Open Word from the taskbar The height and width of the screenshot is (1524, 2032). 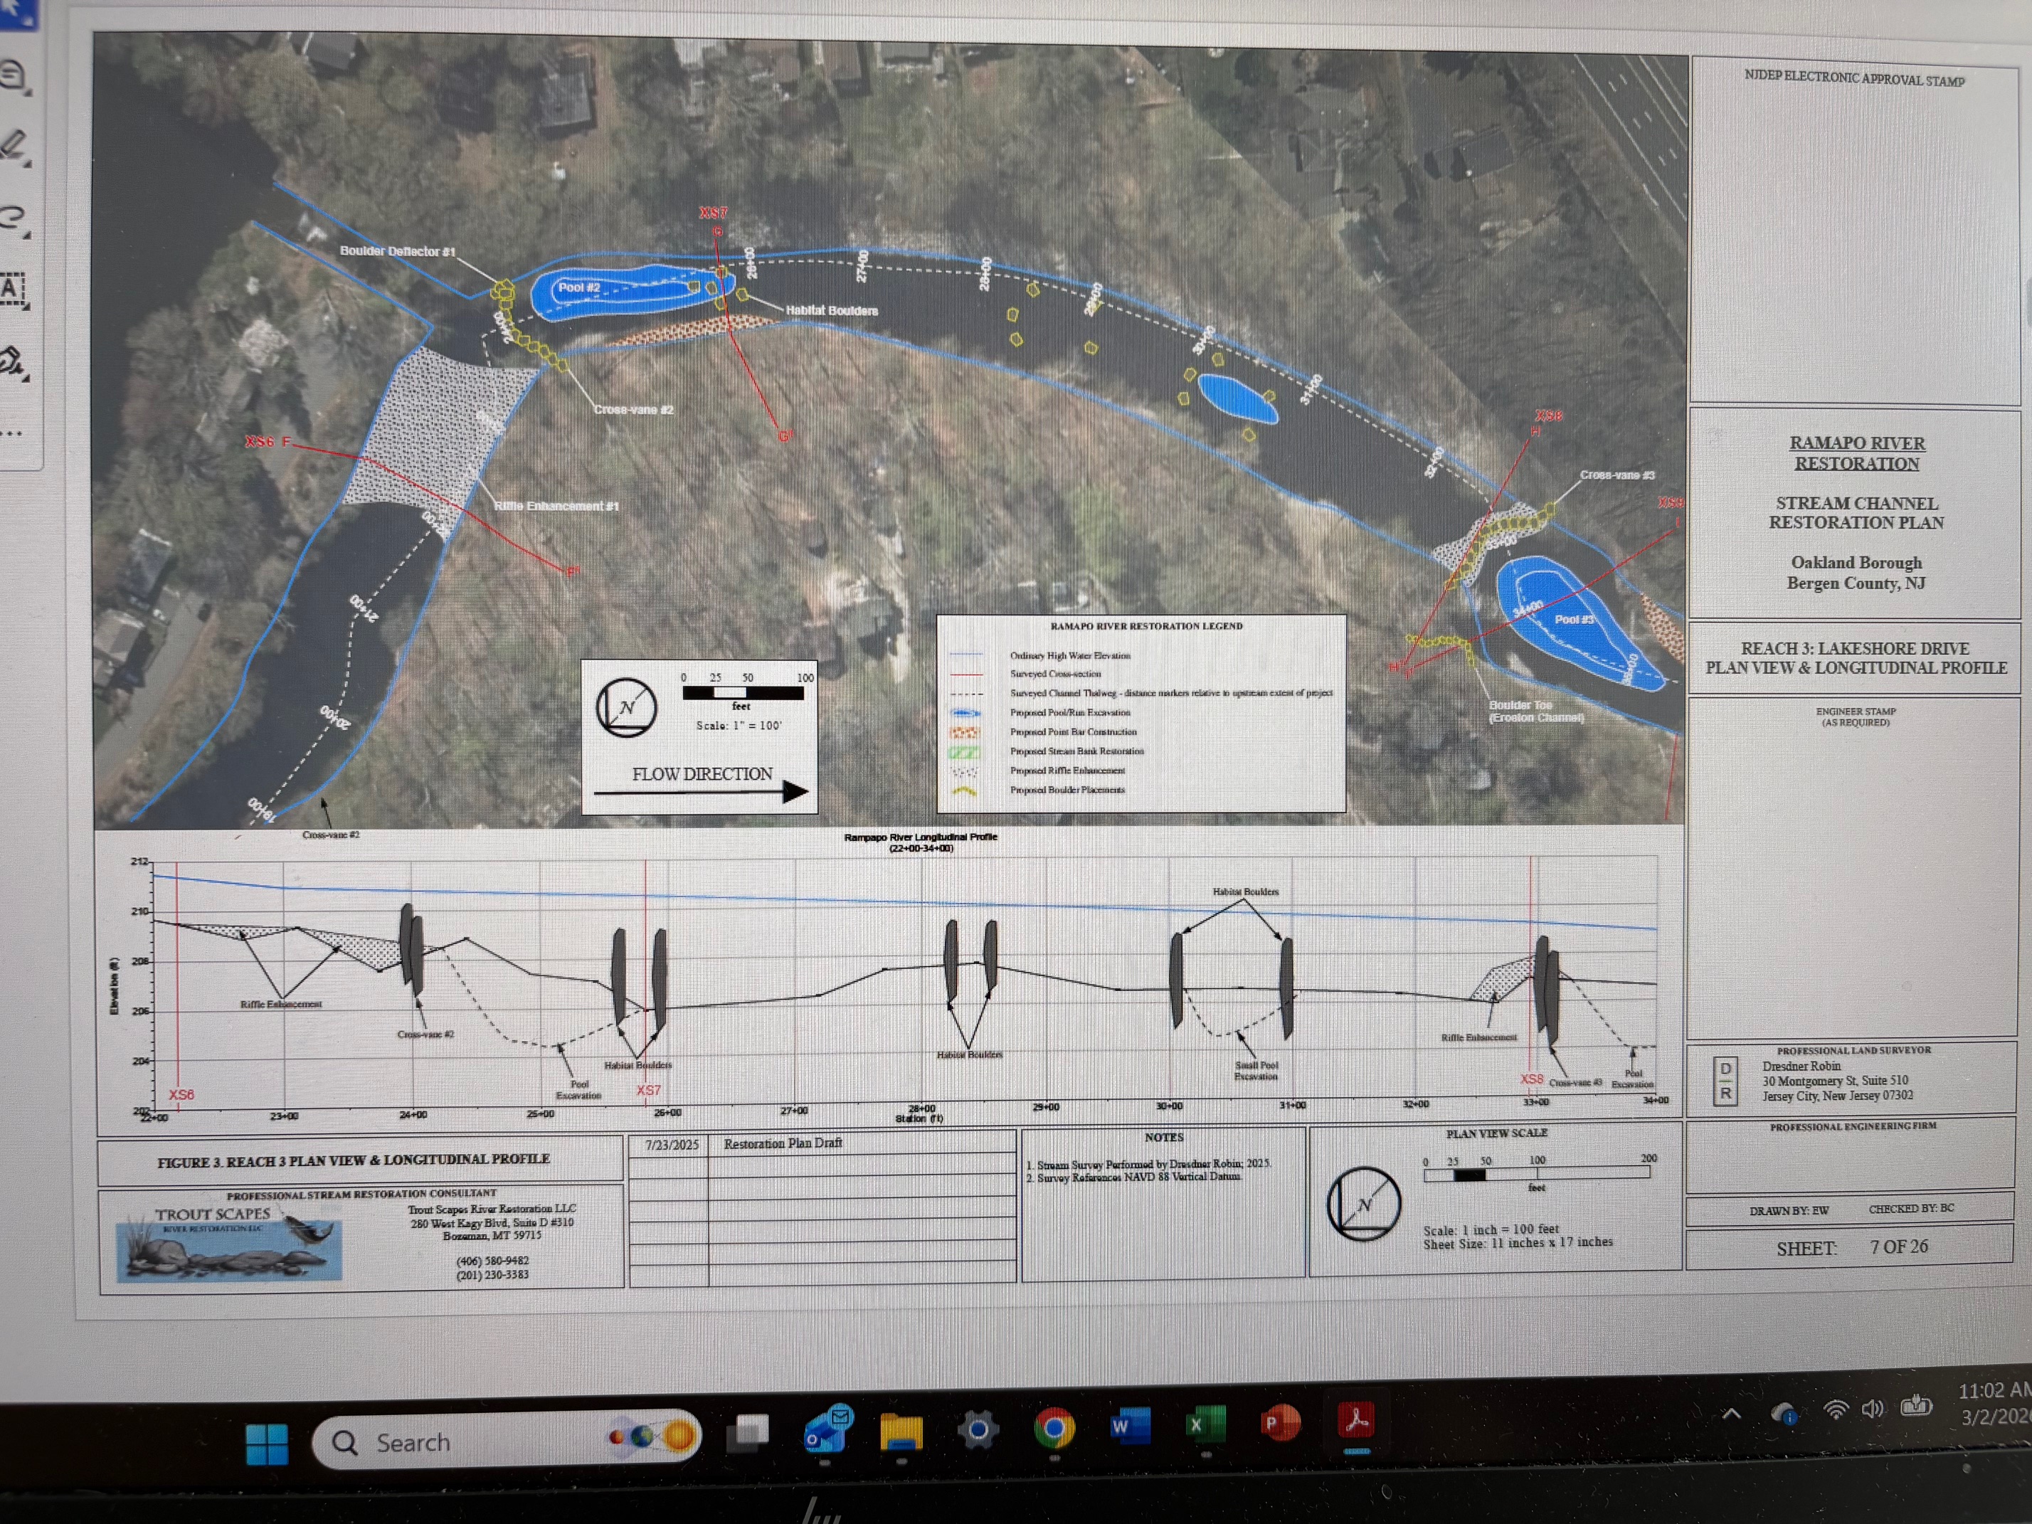pos(1129,1427)
